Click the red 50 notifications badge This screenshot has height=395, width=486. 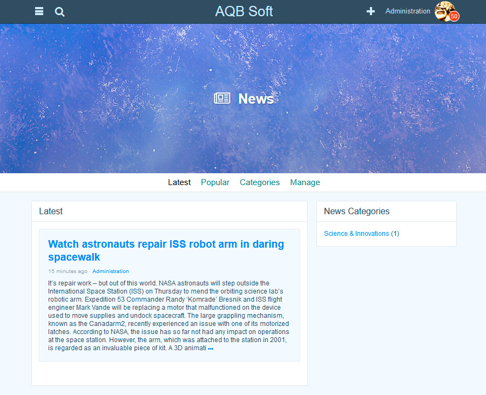454,17
